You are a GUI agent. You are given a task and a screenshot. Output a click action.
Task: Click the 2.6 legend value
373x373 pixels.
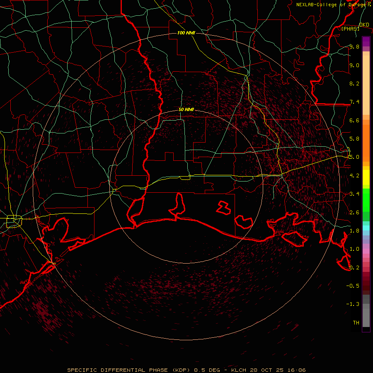354,212
